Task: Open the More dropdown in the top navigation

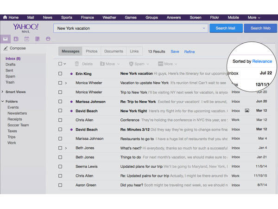Action: pyautogui.click(x=254, y=18)
